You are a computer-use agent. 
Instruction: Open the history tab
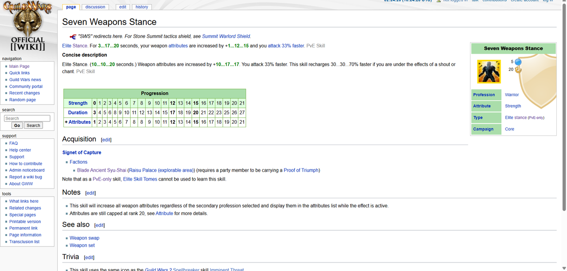click(142, 7)
